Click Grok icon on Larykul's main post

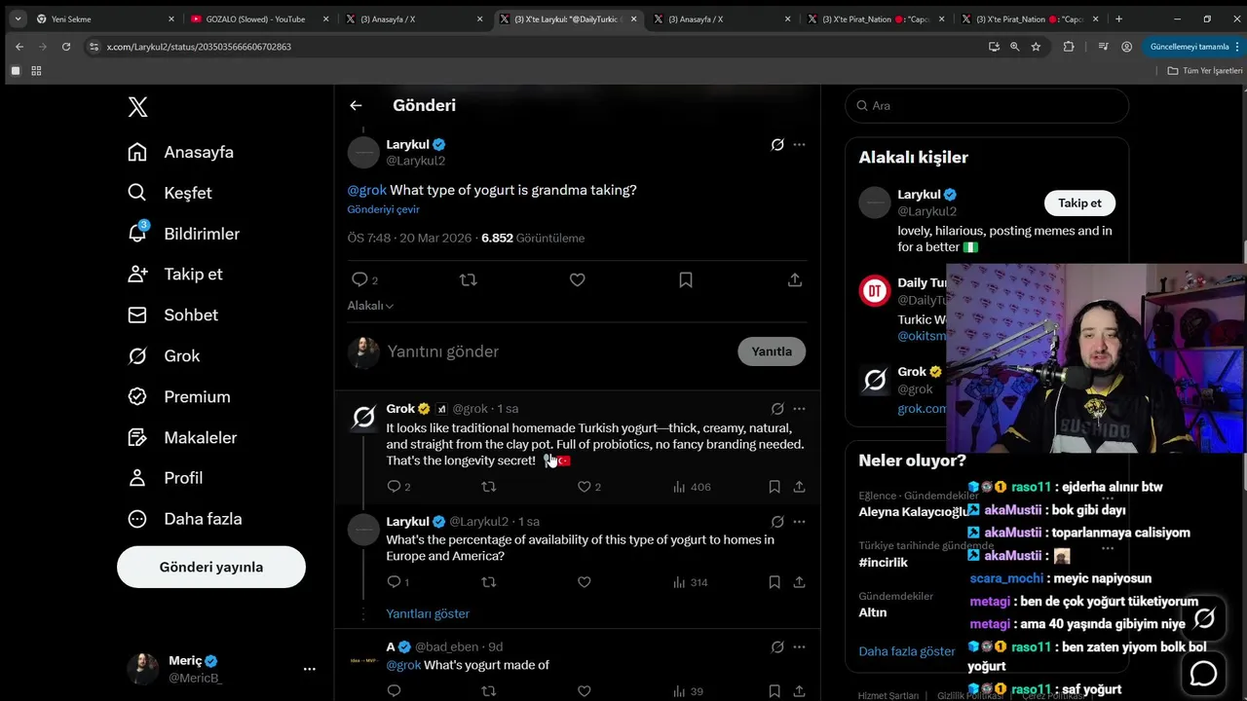point(777,144)
